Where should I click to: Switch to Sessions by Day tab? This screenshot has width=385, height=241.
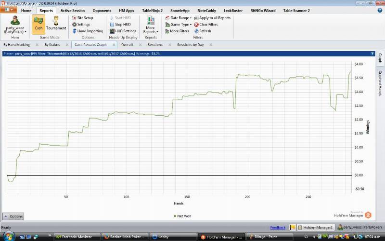[190, 44]
